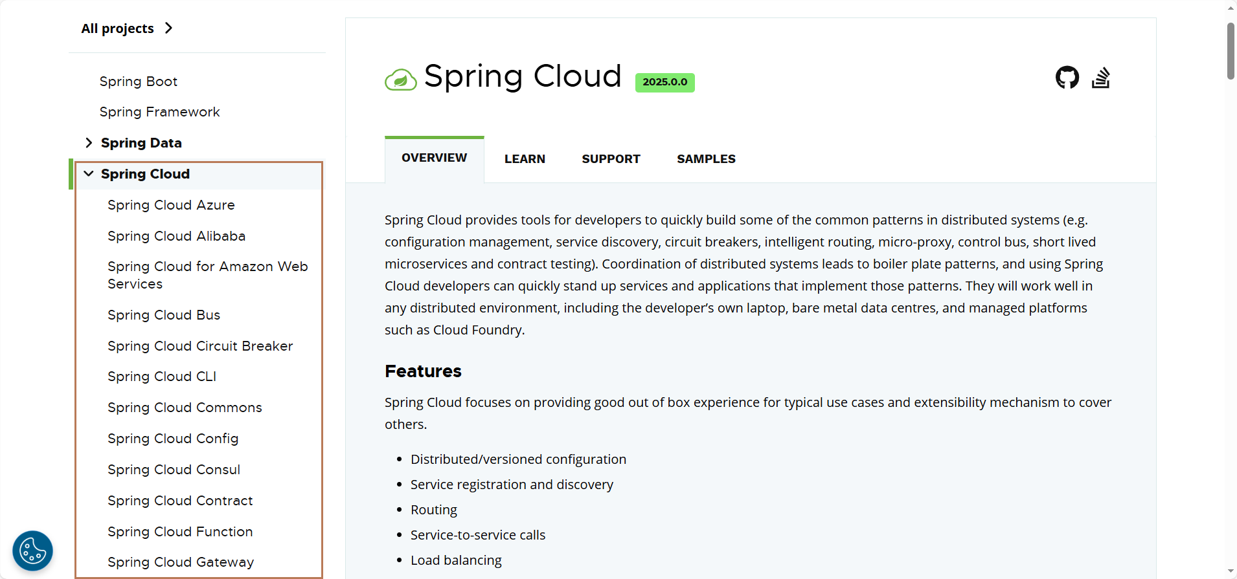Viewport: 1237px width, 579px height.
Task: Click the scrollbar down arrow
Action: tap(1231, 572)
